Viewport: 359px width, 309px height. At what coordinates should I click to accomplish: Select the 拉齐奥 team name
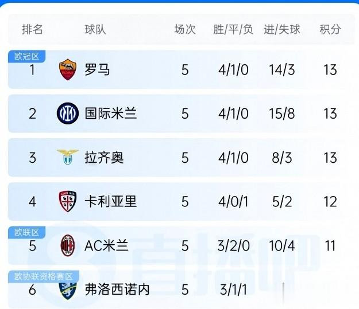click(x=104, y=158)
